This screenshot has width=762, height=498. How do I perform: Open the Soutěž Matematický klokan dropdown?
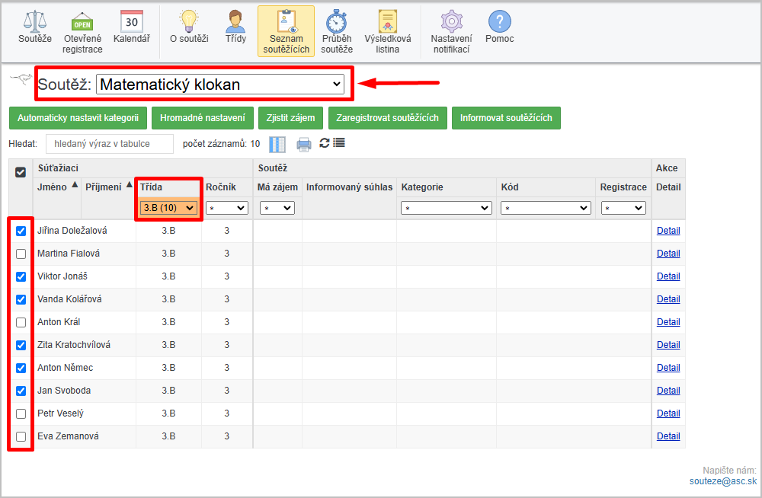(x=220, y=85)
